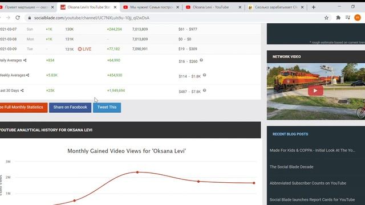The image size is (365, 205).
Task: Click the help icon beside $16 - $260
Action: click(201, 60)
